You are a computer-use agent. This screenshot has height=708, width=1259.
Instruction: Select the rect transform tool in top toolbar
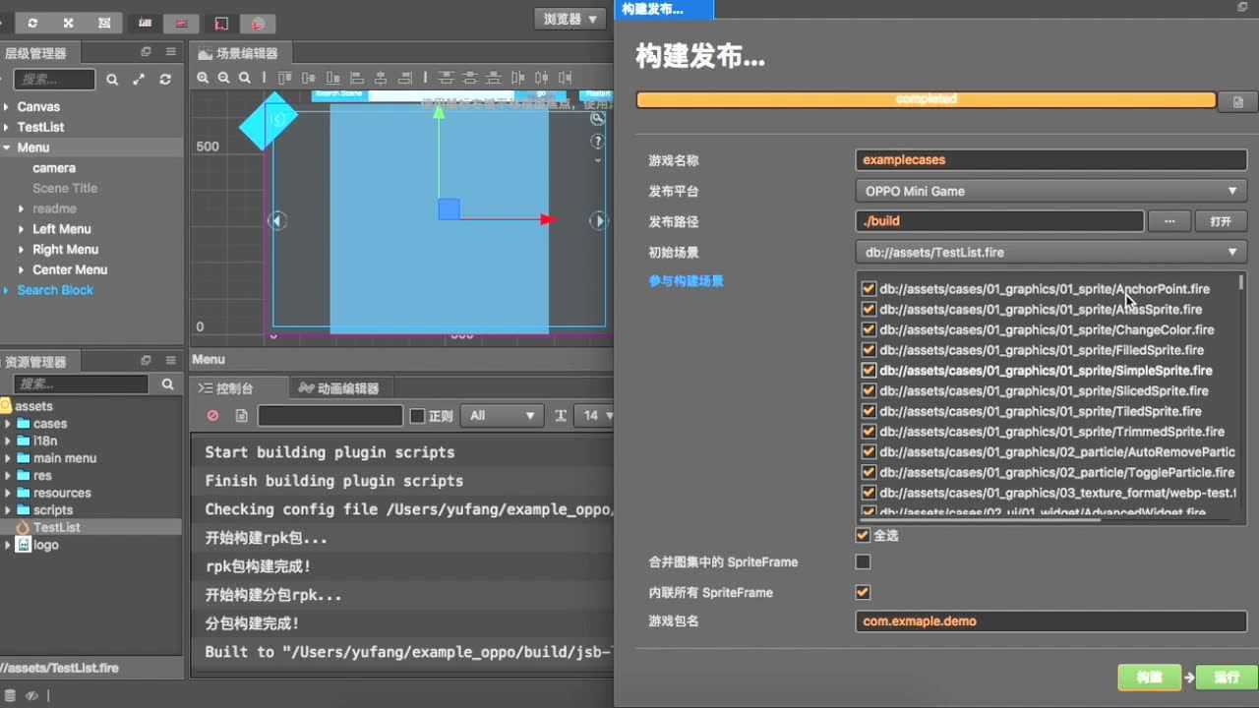pyautogui.click(x=104, y=22)
